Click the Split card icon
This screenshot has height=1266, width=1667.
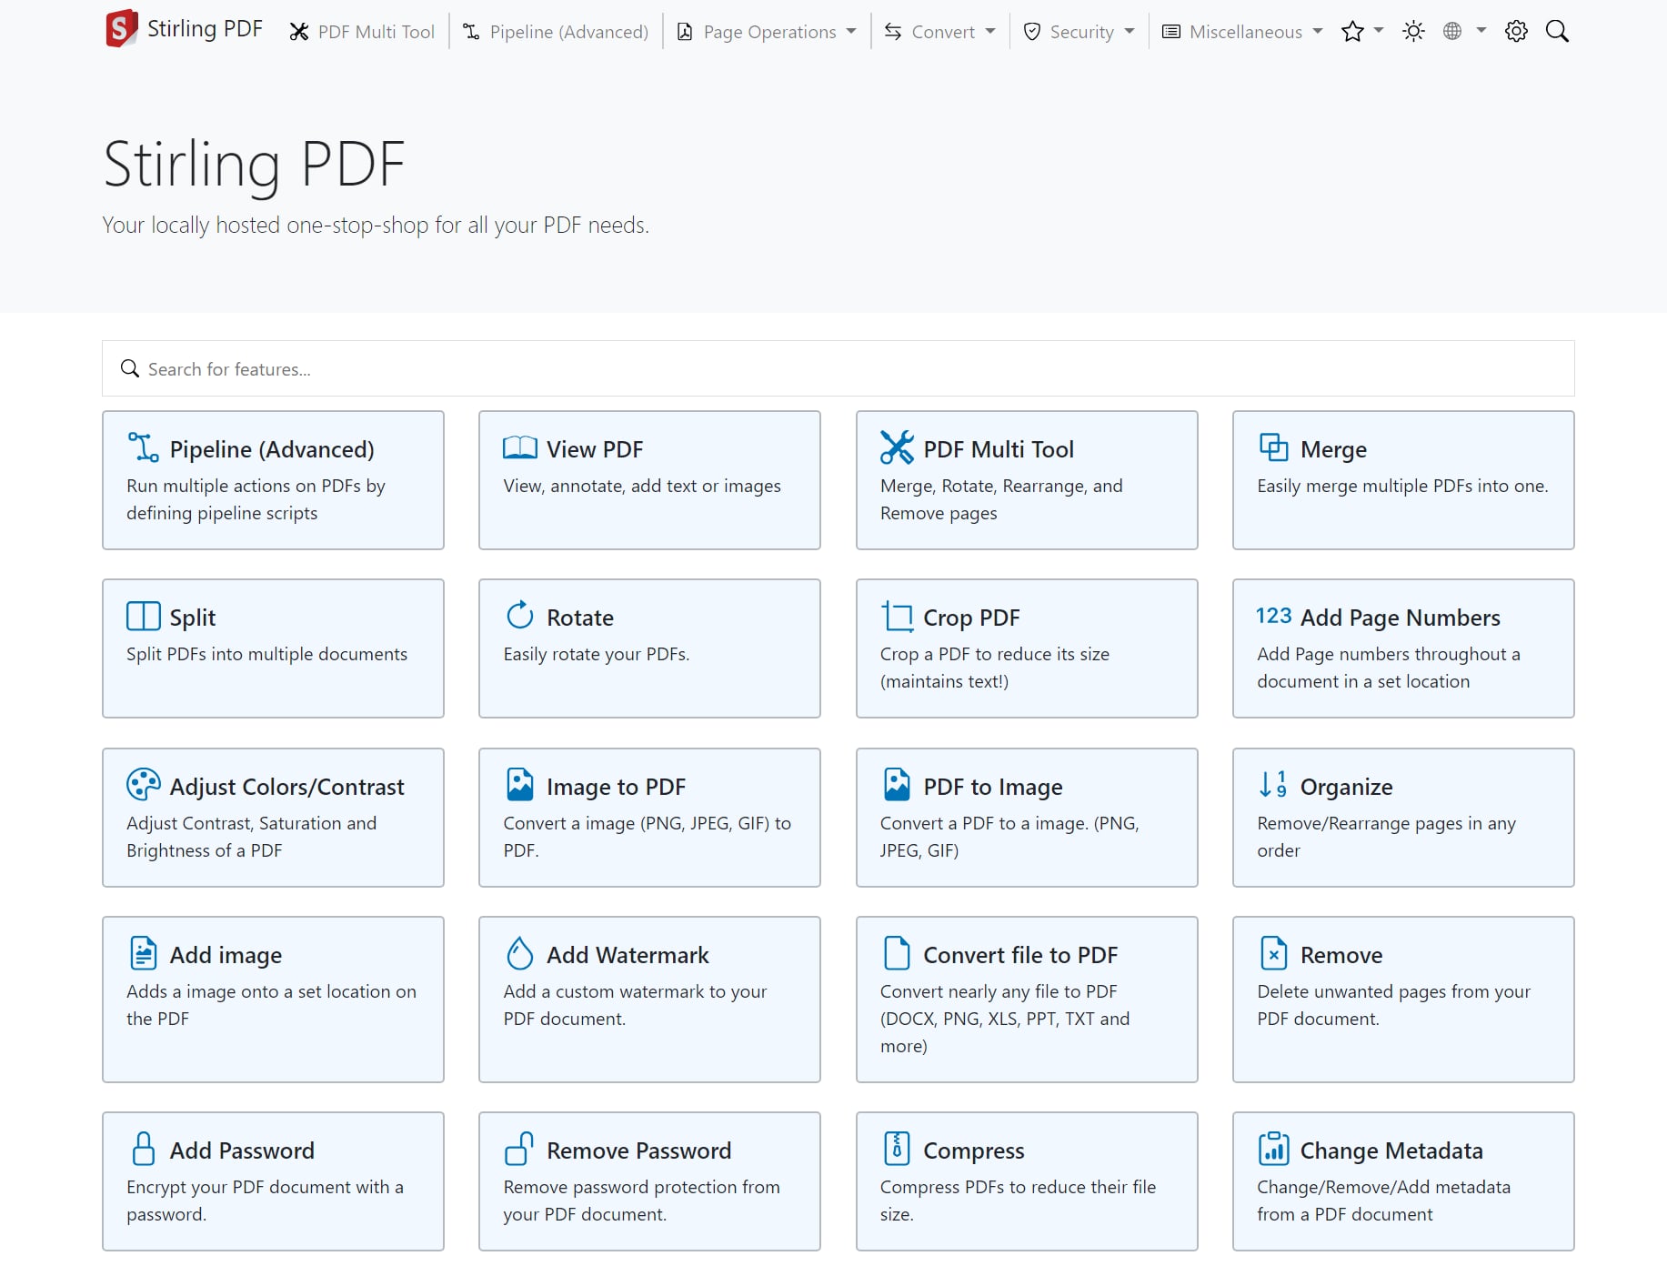[x=143, y=616]
